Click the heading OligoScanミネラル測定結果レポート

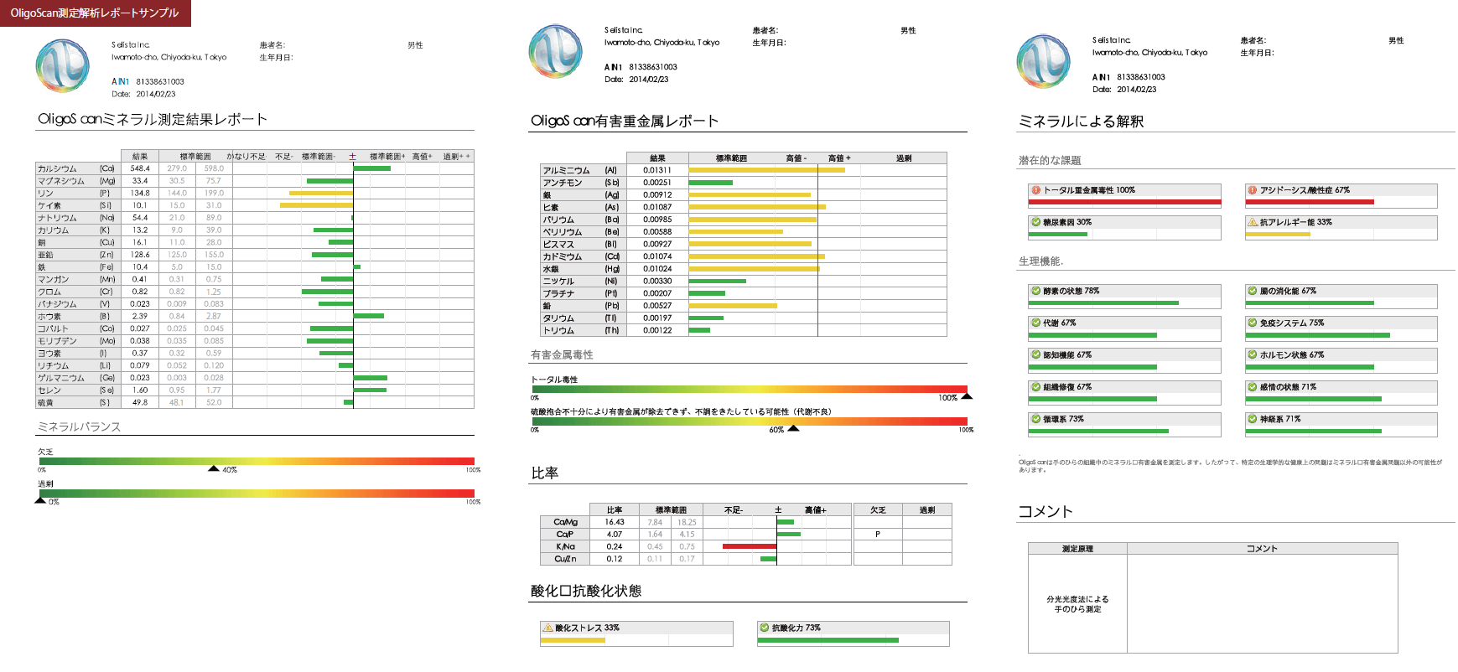(x=153, y=119)
